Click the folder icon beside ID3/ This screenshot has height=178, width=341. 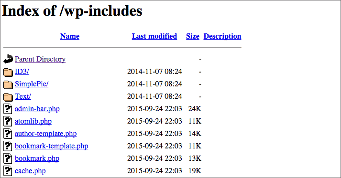pyautogui.click(x=8, y=72)
